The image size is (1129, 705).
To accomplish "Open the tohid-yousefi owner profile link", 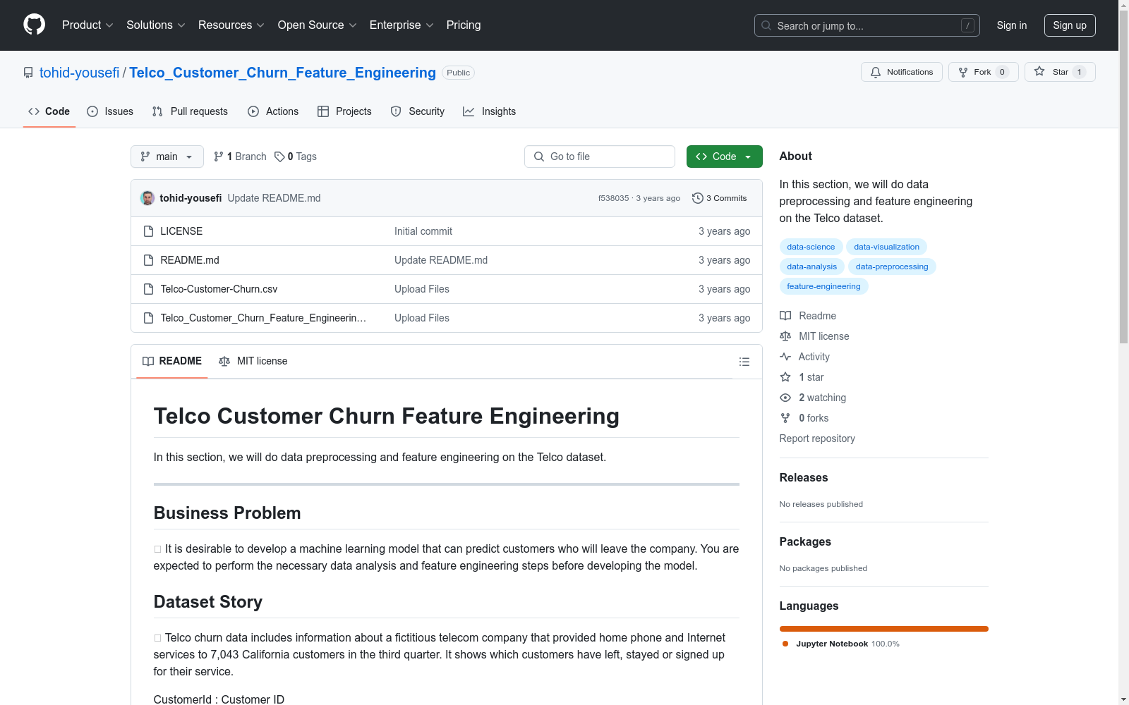I will [x=80, y=73].
